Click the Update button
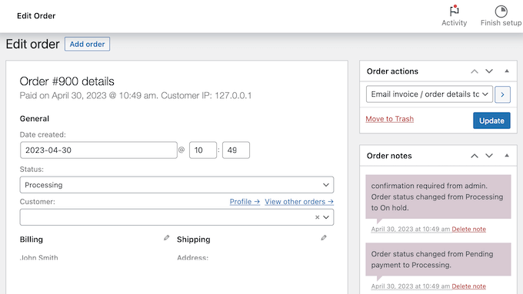Screen dimensions: 523x294 click(491, 121)
